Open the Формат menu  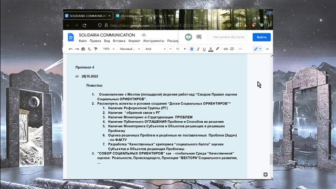pyautogui.click(x=134, y=41)
